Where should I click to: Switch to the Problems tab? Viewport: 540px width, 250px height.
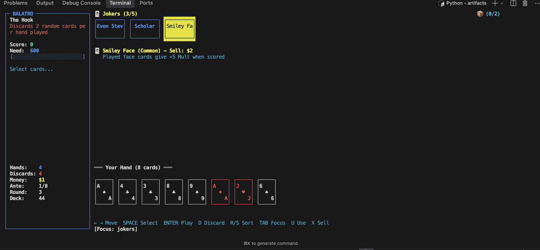click(x=16, y=3)
